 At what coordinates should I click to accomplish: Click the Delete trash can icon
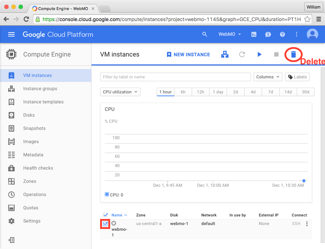(293, 54)
